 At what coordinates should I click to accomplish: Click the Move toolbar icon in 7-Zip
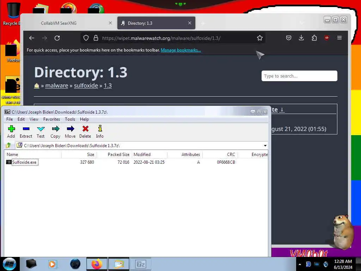70,132
